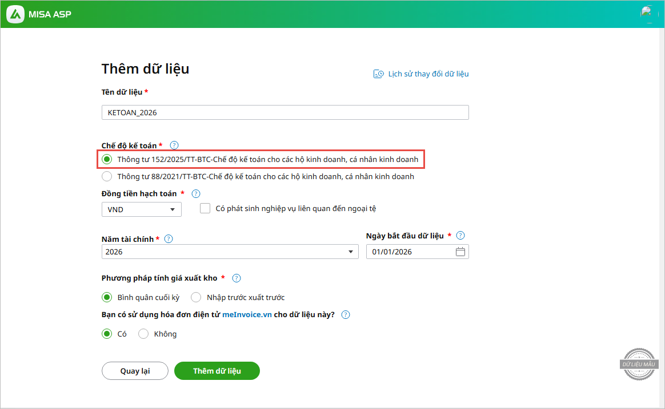Enable foreign currency transactions checkbox
This screenshot has width=665, height=409.
(x=205, y=209)
